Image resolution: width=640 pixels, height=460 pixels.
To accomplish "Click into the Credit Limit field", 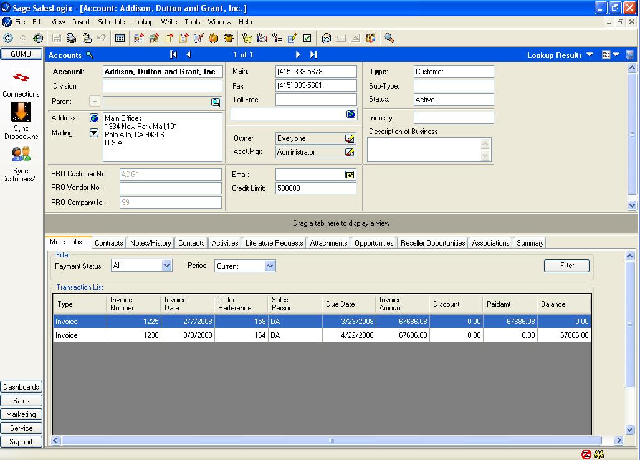I will pos(316,188).
